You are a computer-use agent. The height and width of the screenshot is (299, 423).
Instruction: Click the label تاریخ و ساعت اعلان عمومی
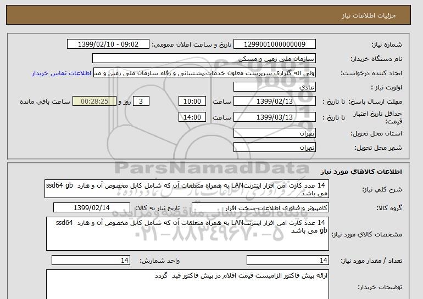coord(192,45)
